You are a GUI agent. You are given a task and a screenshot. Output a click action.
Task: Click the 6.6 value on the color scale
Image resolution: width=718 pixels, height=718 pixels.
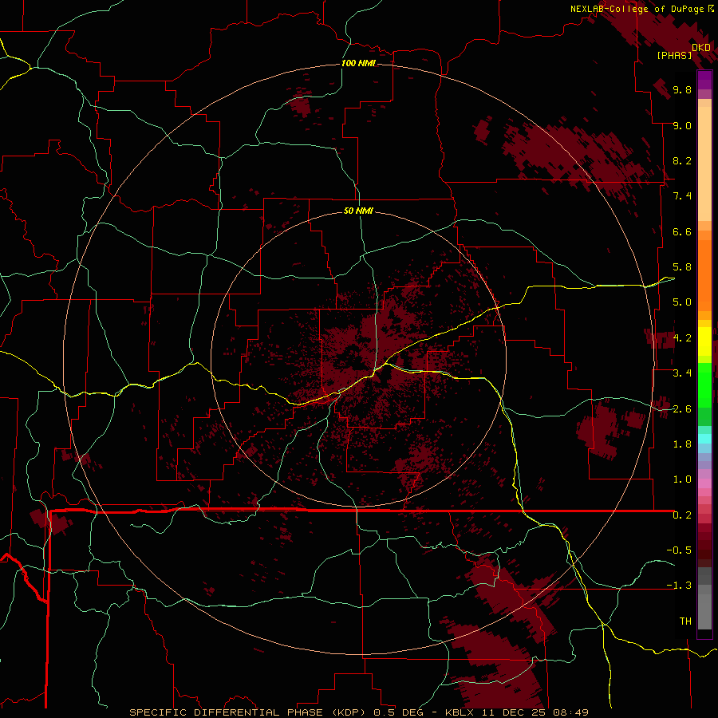click(682, 231)
